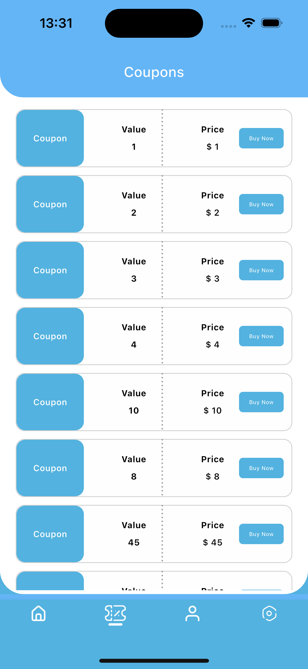Tap the Wi-Fi status icon

pyautogui.click(x=248, y=23)
